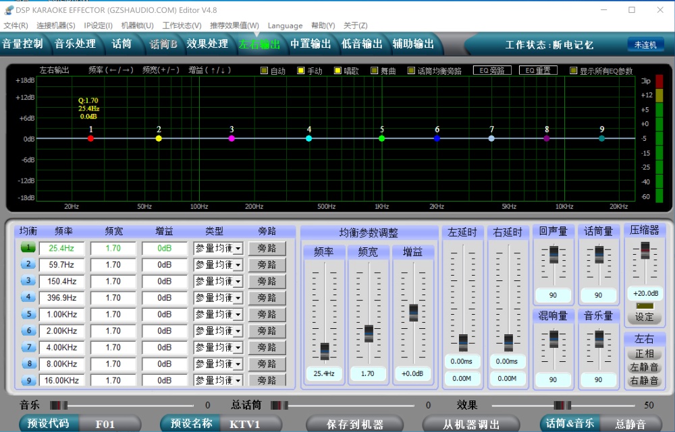675x432 pixels.
Task: Click the 左延时 slider handle
Action: [x=463, y=342]
